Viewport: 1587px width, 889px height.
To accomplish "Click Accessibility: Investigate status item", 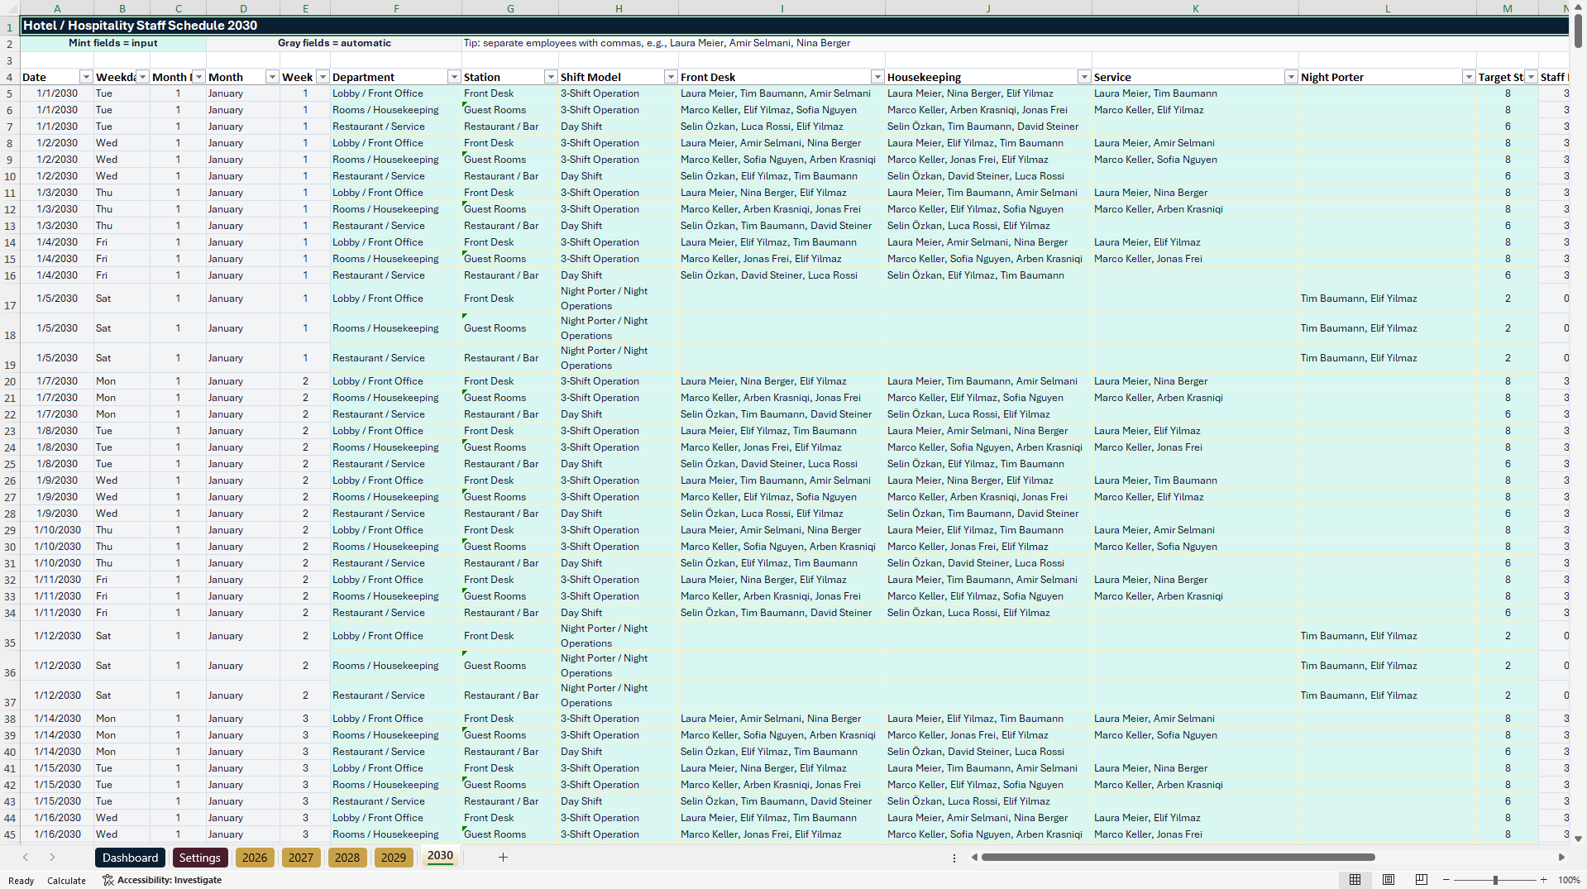I will (162, 880).
